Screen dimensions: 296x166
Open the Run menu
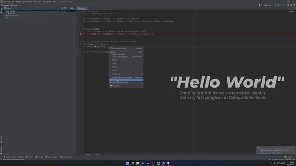pyautogui.click(x=35, y=2)
